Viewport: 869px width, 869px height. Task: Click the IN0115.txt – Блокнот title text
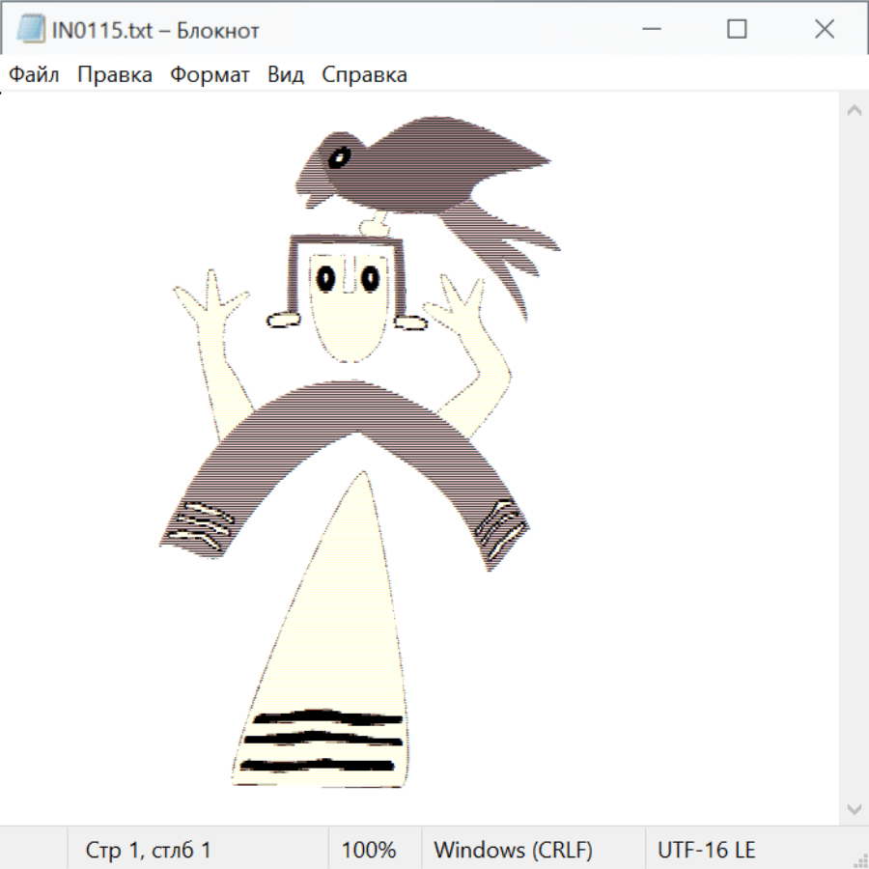coord(155,31)
